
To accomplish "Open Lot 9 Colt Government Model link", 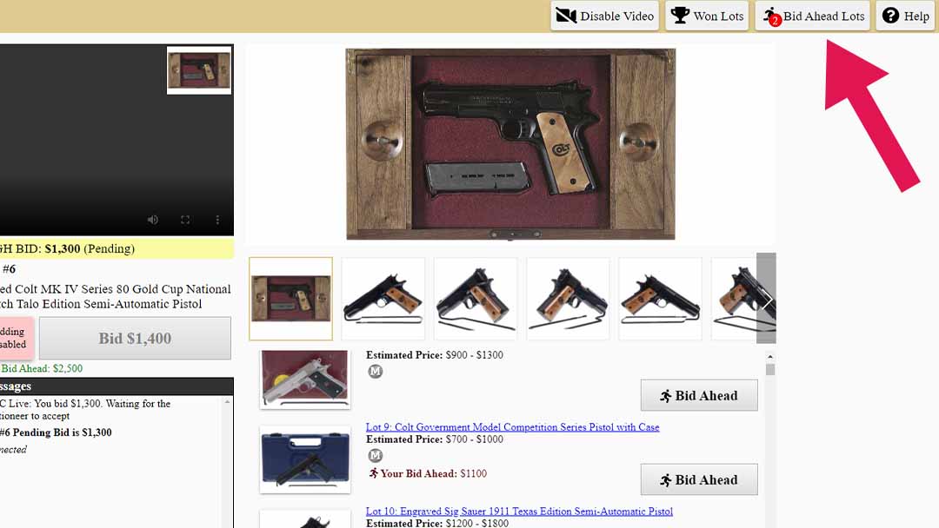I will coord(513,427).
